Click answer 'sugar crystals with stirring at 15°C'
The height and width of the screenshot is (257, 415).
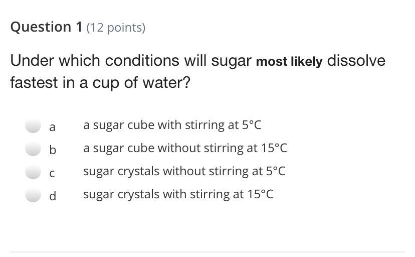click(178, 194)
